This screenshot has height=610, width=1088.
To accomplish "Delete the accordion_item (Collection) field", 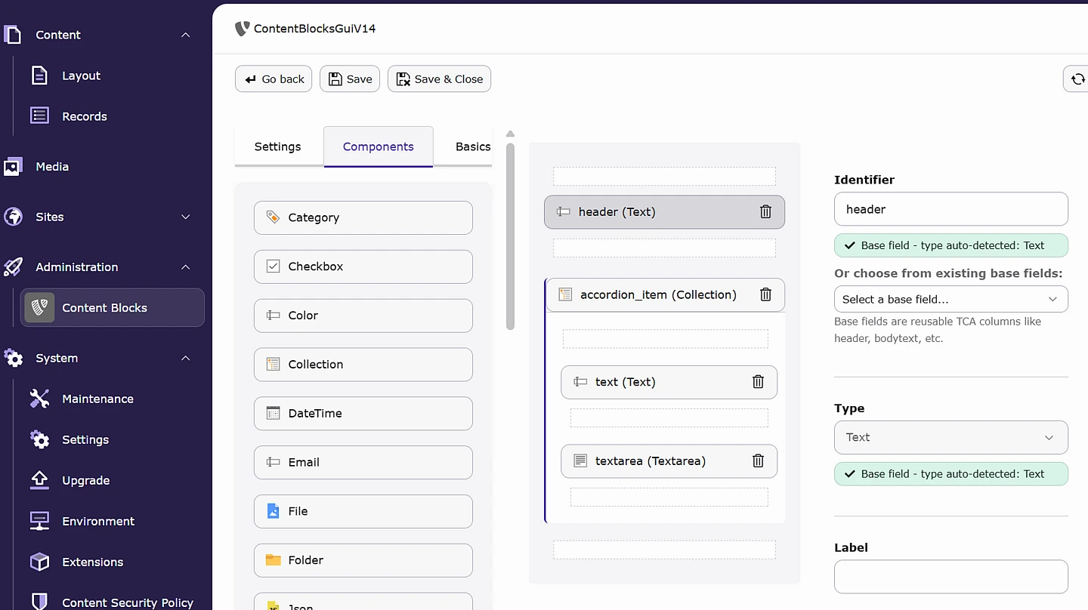I will click(x=765, y=294).
